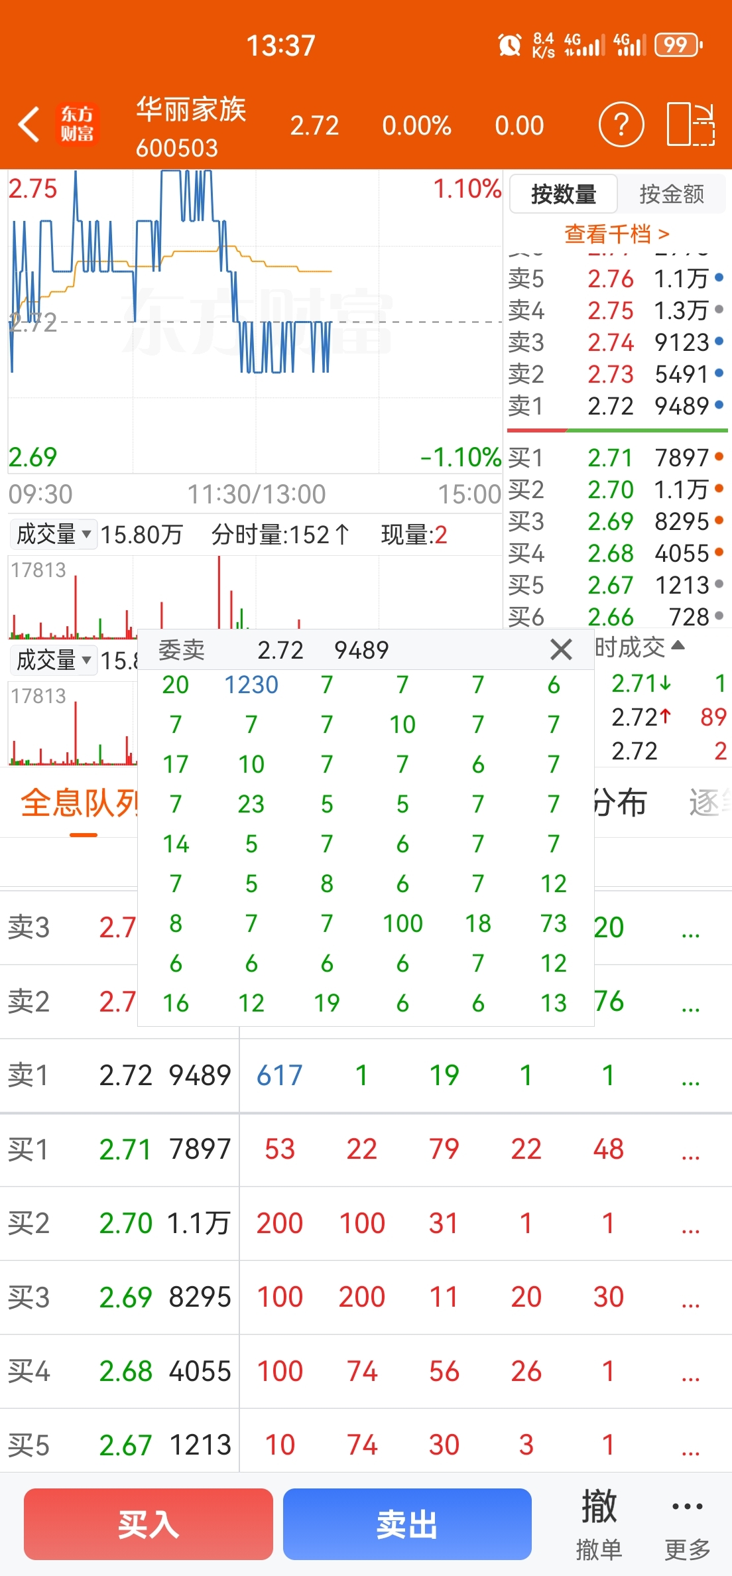Select 1230 order in 委卖 popup

pyautogui.click(x=251, y=685)
